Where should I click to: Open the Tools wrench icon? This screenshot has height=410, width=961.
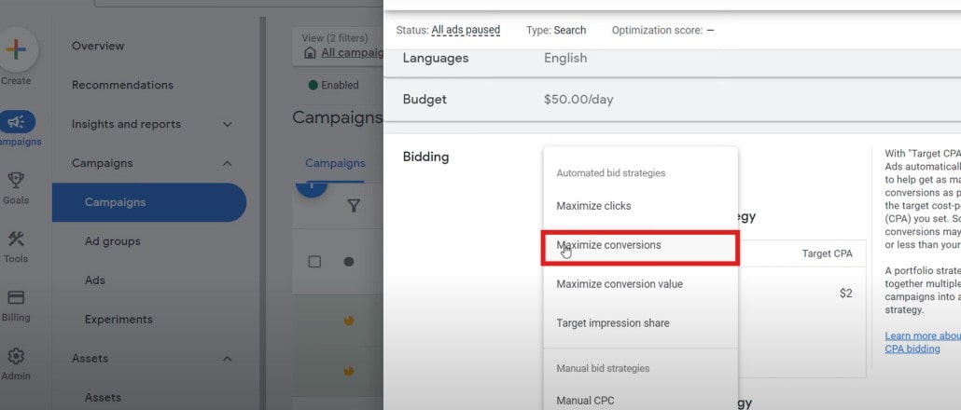[x=16, y=239]
